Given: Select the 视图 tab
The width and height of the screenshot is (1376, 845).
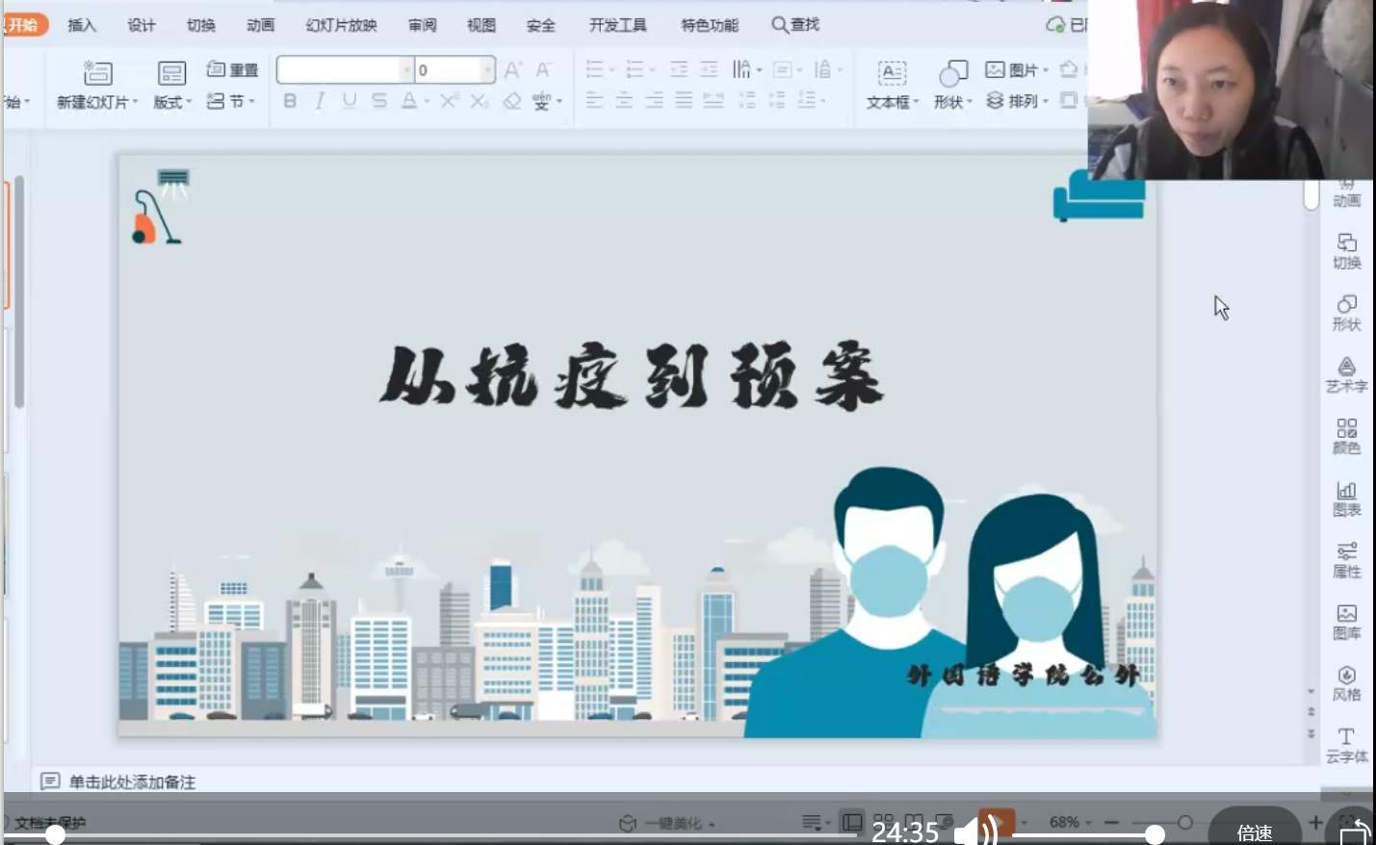Looking at the screenshot, I should pyautogui.click(x=481, y=25).
